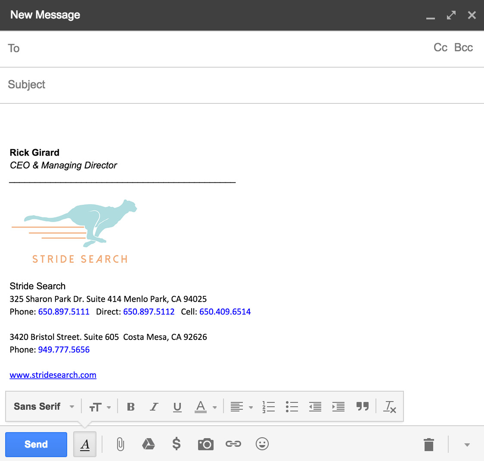Click direct number 650.897.5112
This screenshot has height=461, width=484.
click(149, 311)
